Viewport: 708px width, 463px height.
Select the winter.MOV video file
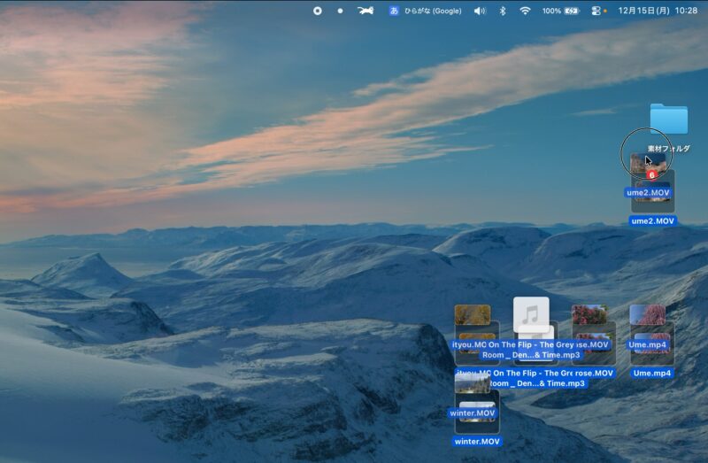476,413
